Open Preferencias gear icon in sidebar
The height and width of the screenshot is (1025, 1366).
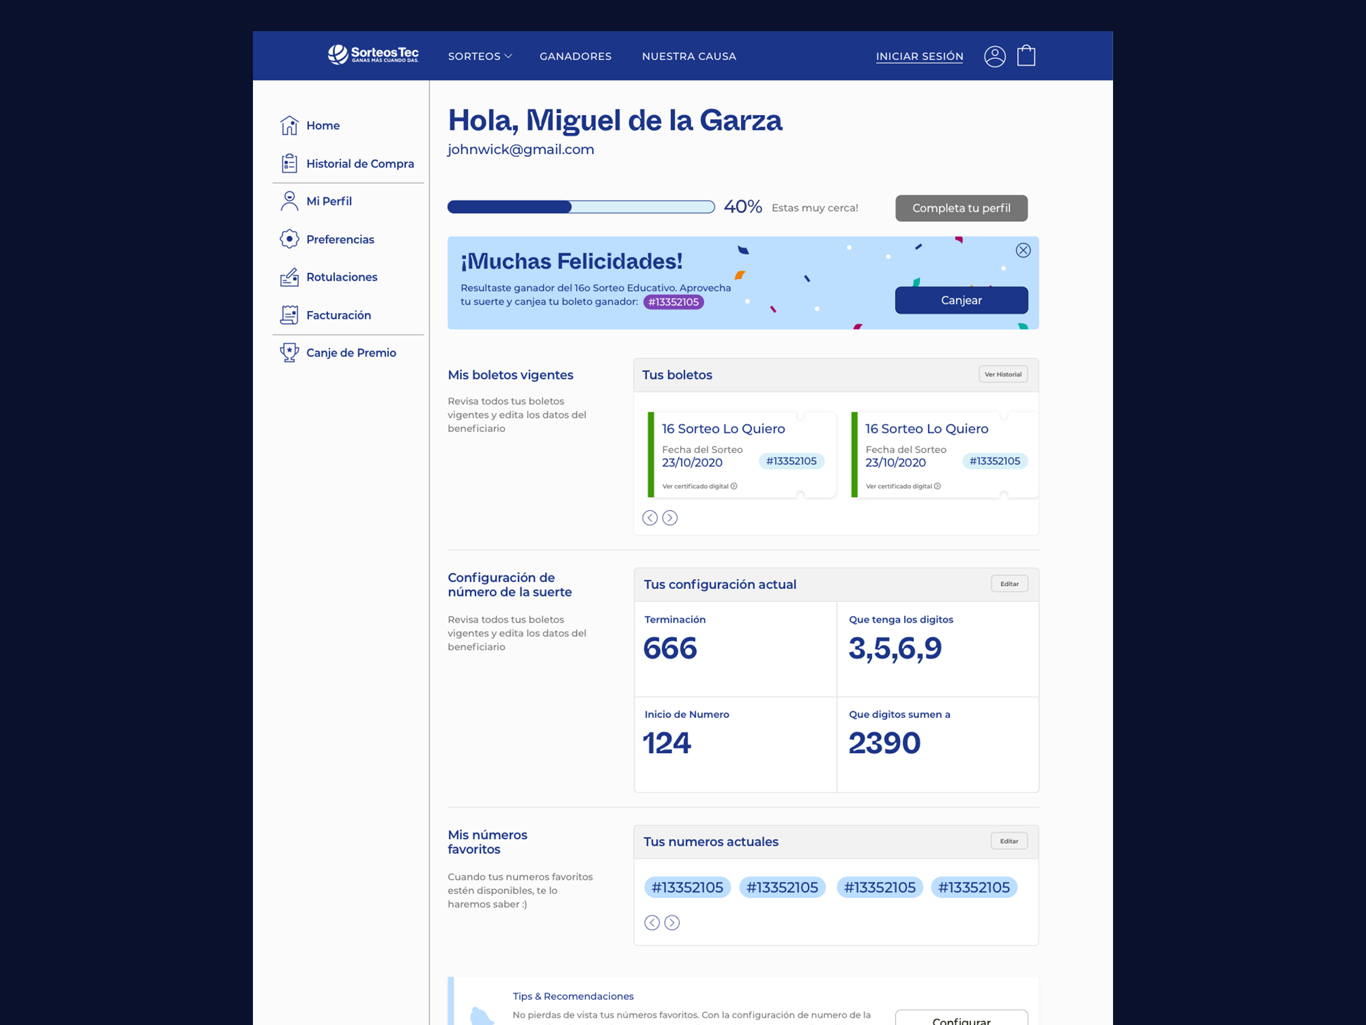(x=289, y=239)
